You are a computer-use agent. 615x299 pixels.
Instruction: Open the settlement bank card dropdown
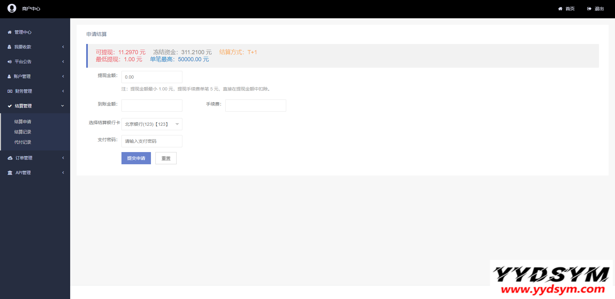coord(152,124)
